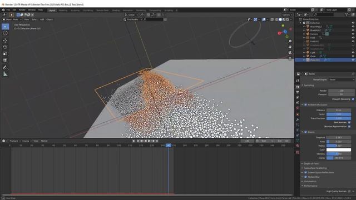This screenshot has width=356, height=200.
Task: Open the timeline Marker menu
Action: (x=44, y=141)
